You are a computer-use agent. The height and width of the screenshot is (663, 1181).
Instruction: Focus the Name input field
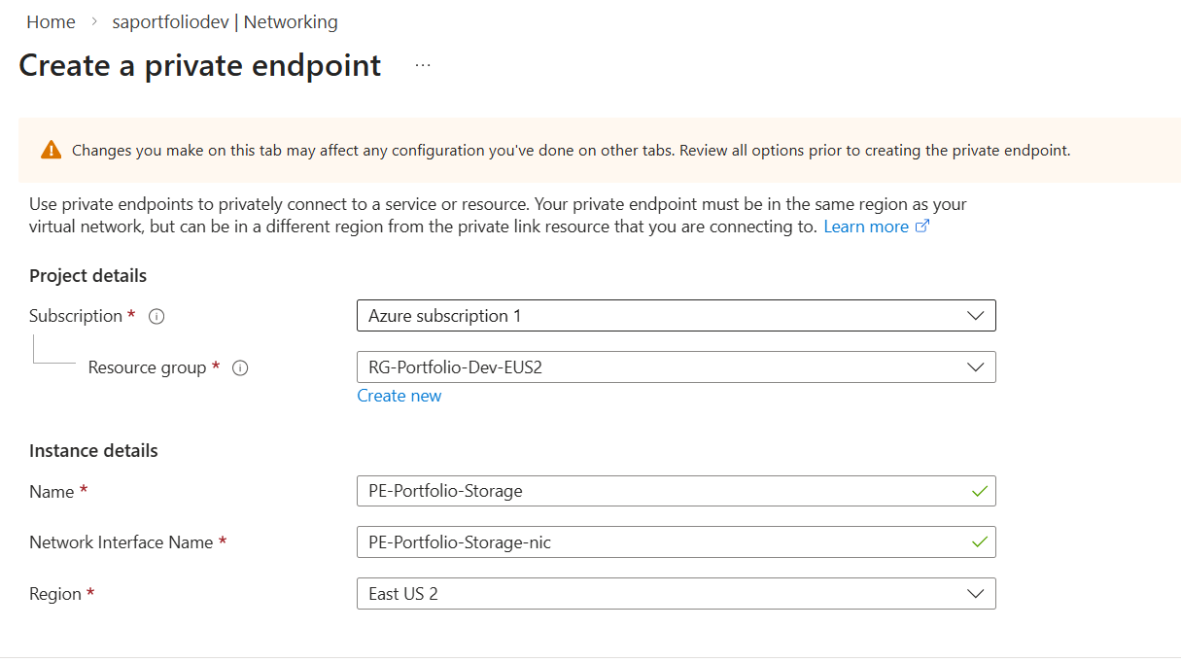point(661,491)
